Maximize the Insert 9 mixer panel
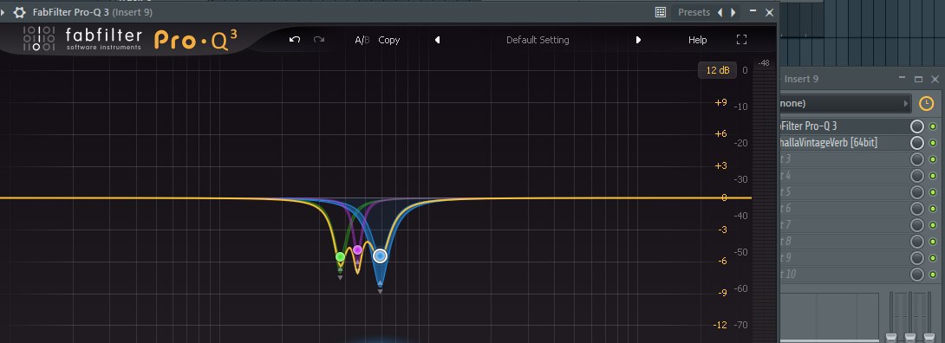The width and height of the screenshot is (945, 343). [x=918, y=79]
